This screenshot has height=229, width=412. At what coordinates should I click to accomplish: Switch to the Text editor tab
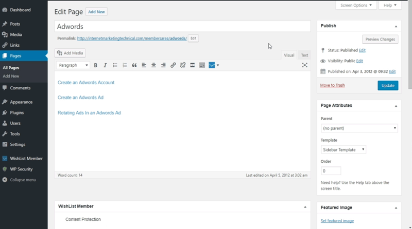[304, 55]
